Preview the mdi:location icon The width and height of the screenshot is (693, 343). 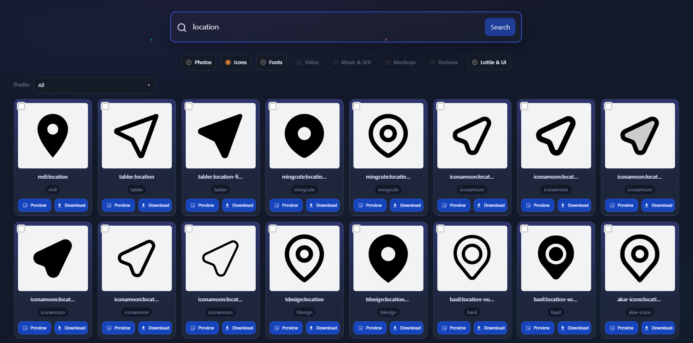pos(35,205)
